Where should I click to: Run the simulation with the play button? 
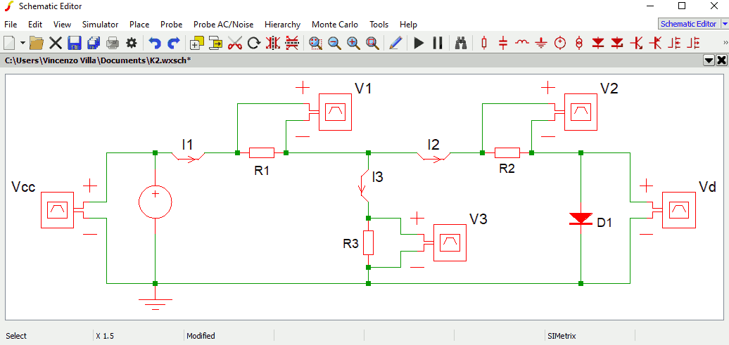click(x=419, y=43)
